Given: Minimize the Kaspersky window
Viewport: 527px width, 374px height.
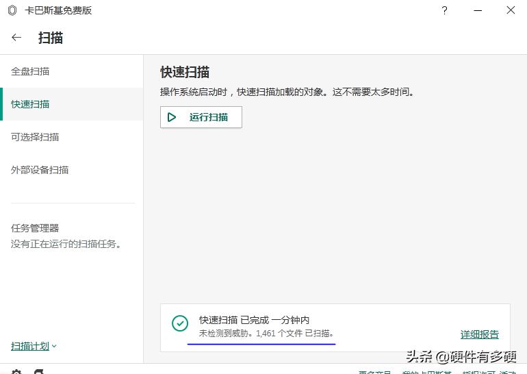Looking at the screenshot, I should 478,10.
